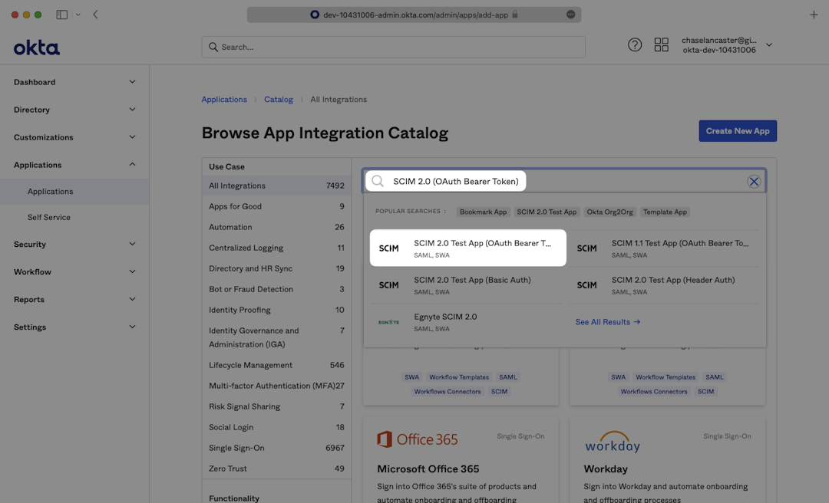Open the help question mark icon

(635, 44)
